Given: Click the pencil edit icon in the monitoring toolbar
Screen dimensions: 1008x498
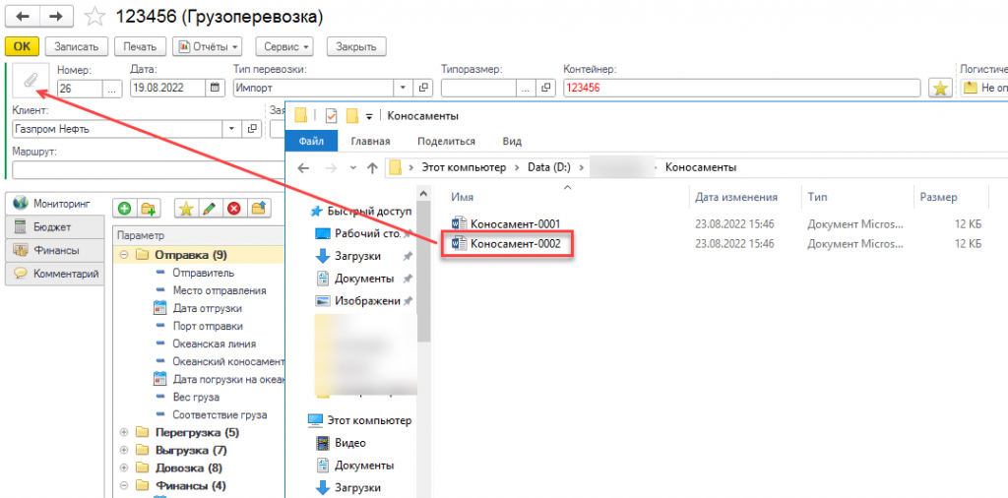Looking at the screenshot, I should point(209,209).
